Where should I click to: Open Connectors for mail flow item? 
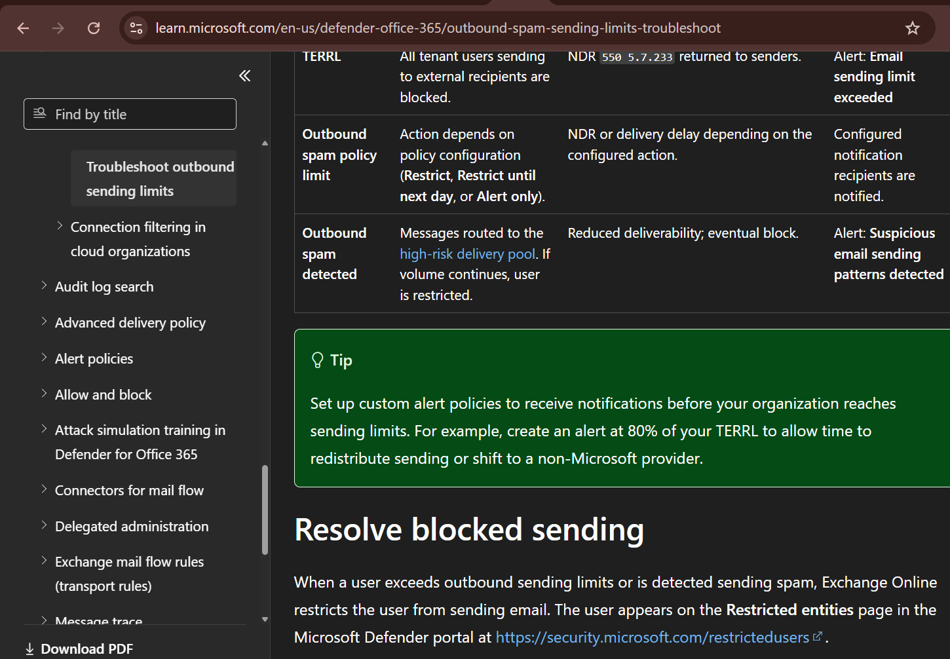[130, 491]
